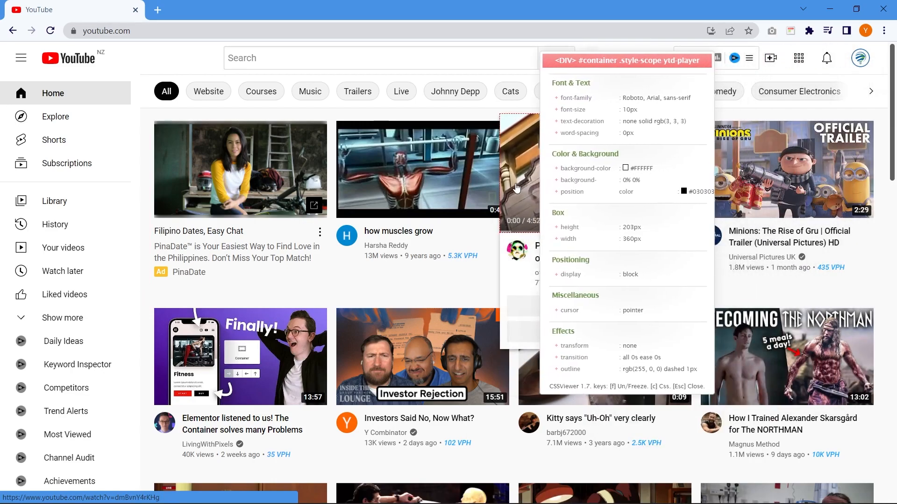
Task: Click the All filter tab in YouTube home
Action: [166, 91]
